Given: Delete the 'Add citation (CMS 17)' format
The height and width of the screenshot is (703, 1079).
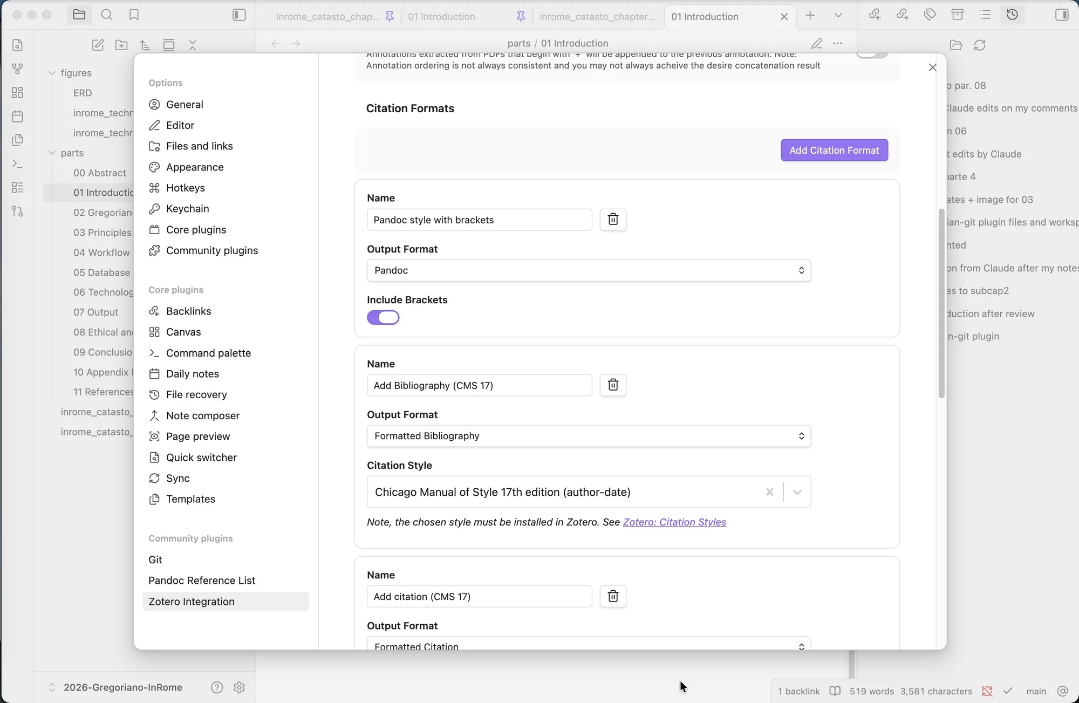Looking at the screenshot, I should pos(613,596).
